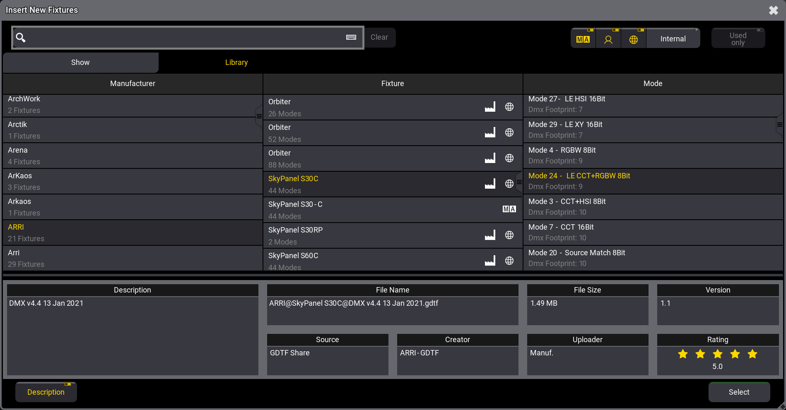The width and height of the screenshot is (786, 410).
Task: Switch to the Library tab
Action: click(x=236, y=62)
